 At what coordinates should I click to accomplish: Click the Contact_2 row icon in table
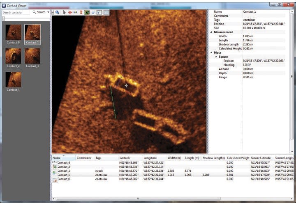(55, 171)
